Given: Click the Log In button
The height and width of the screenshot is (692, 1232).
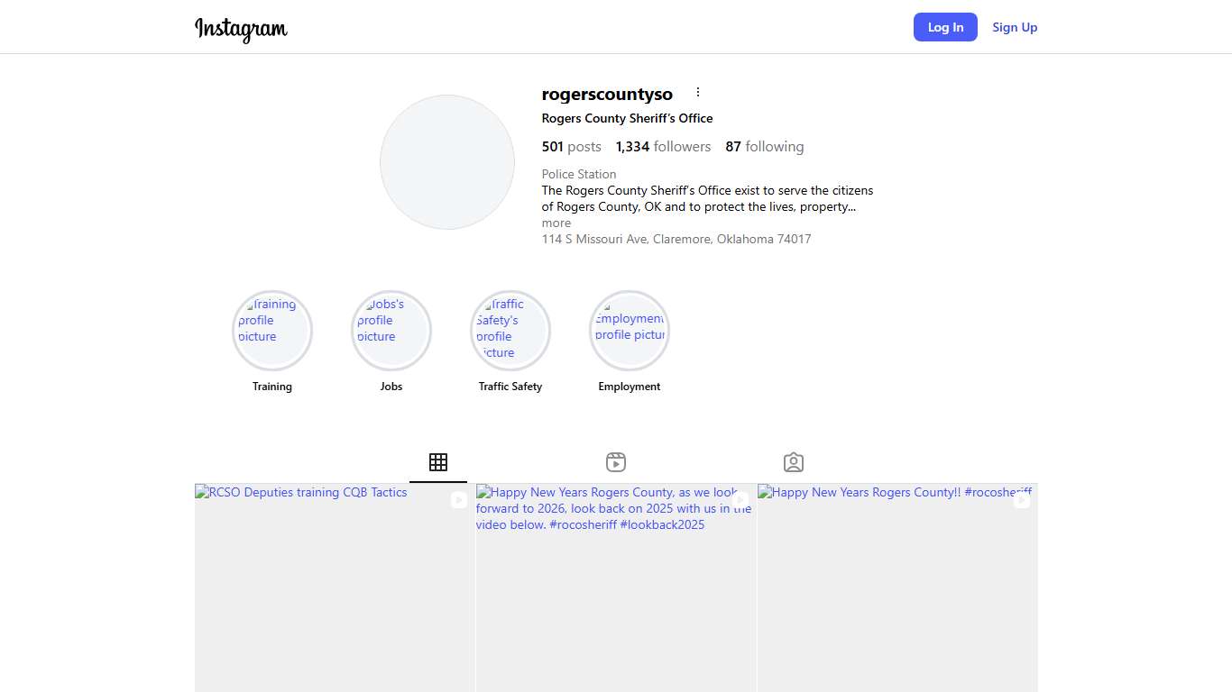Looking at the screenshot, I should point(945,27).
